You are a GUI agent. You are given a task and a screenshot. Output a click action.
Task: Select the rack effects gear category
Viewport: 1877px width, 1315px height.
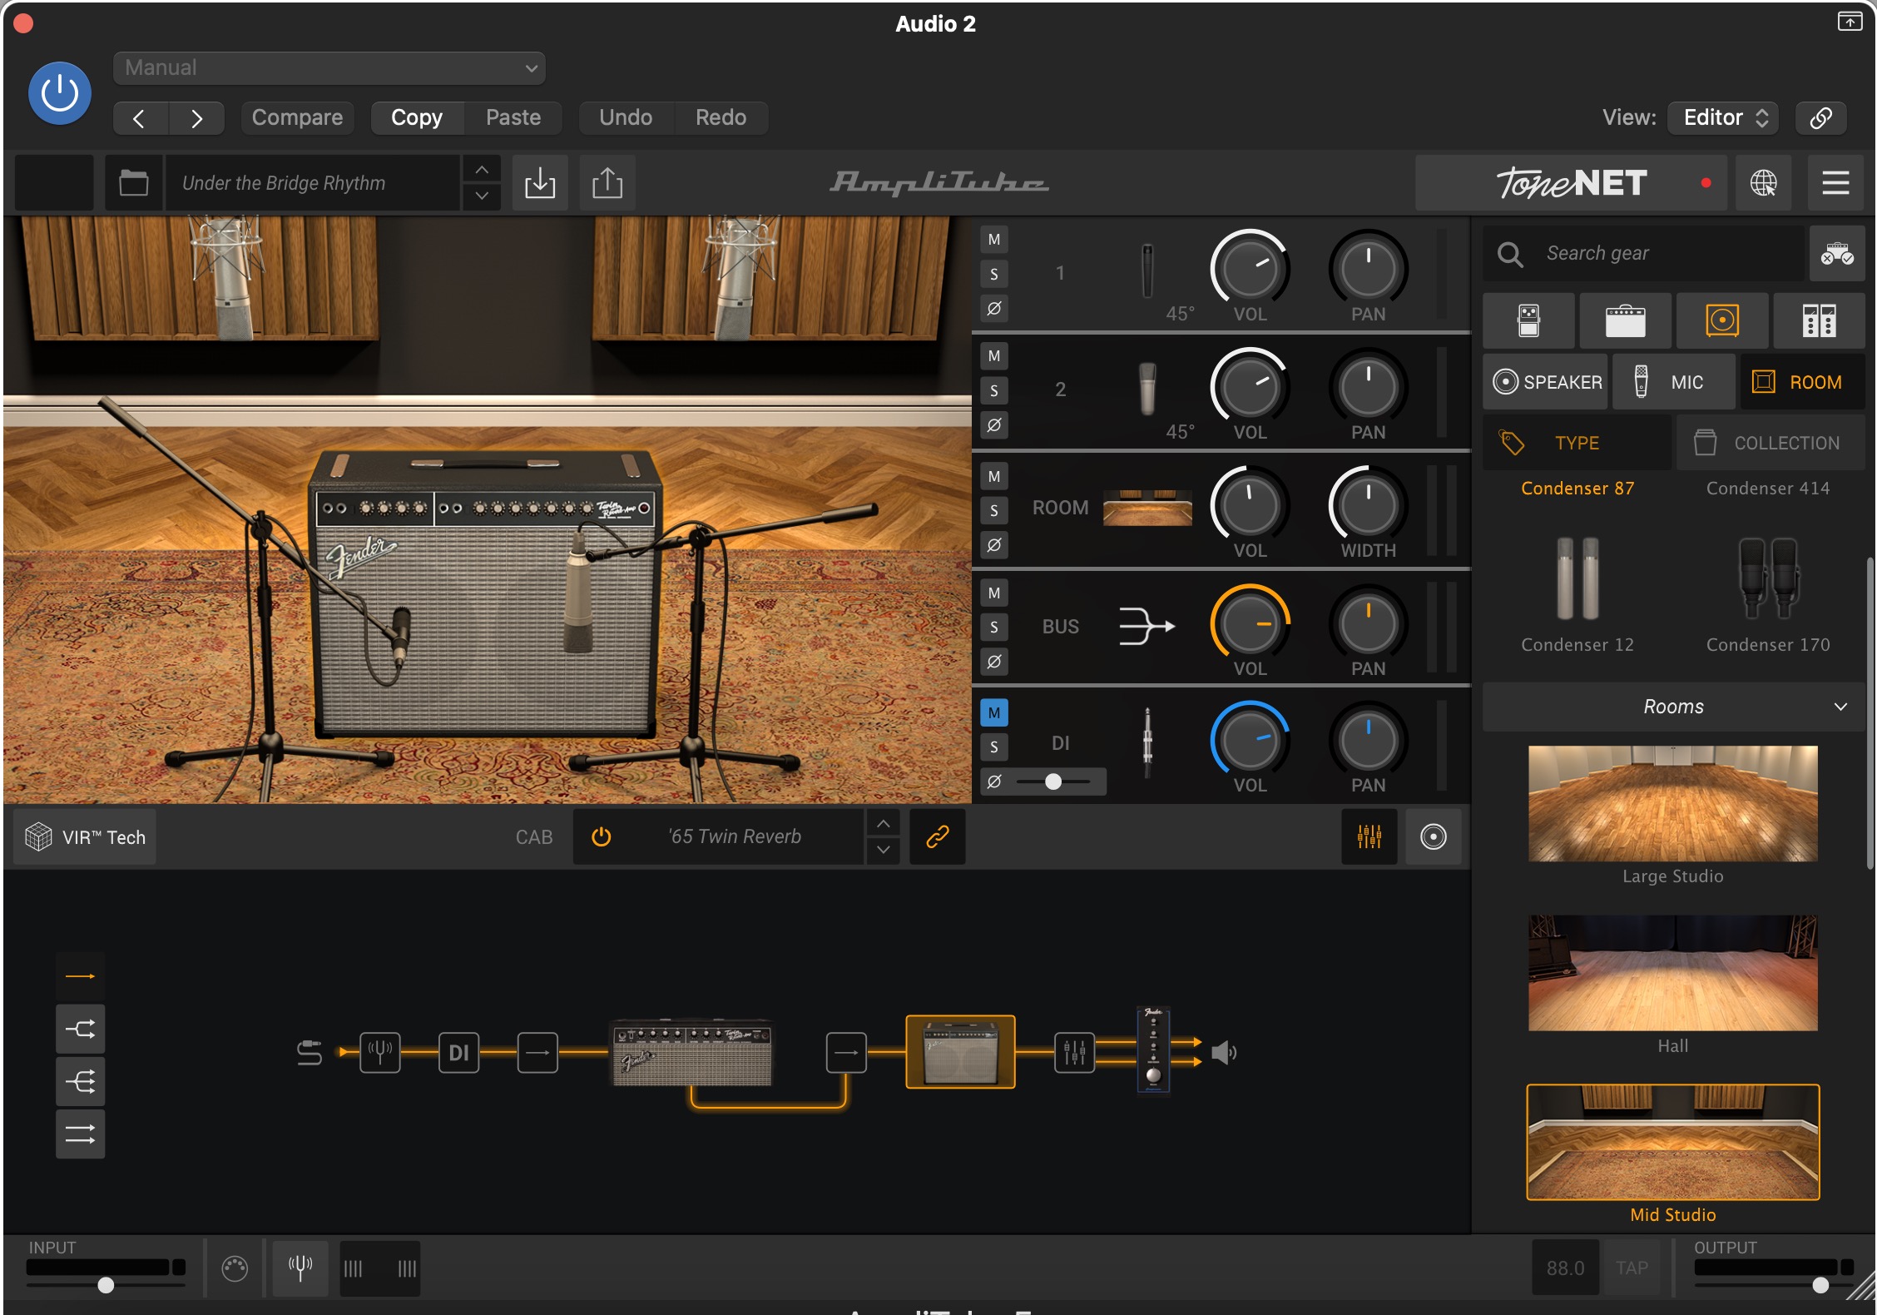point(1819,320)
